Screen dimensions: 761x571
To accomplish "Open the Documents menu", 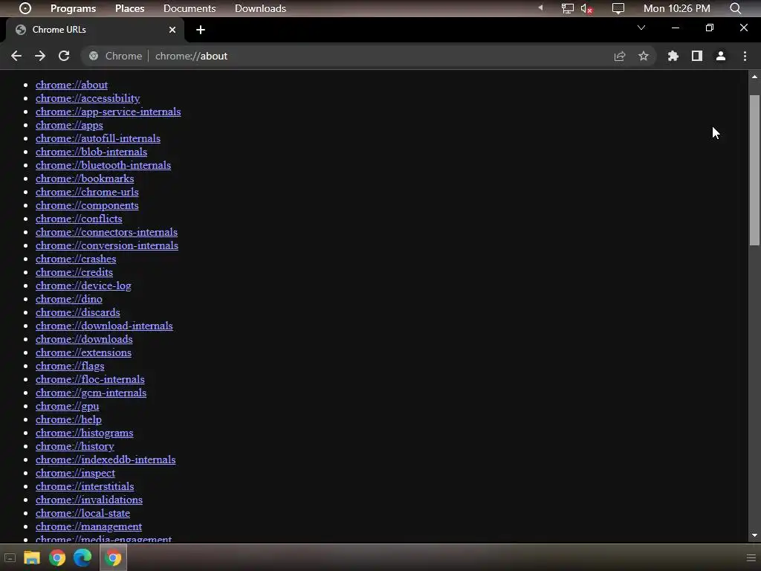I will click(190, 8).
